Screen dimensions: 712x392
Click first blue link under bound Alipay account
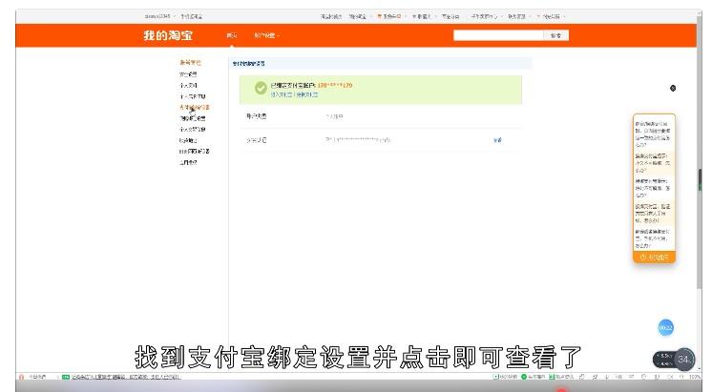[x=282, y=94]
